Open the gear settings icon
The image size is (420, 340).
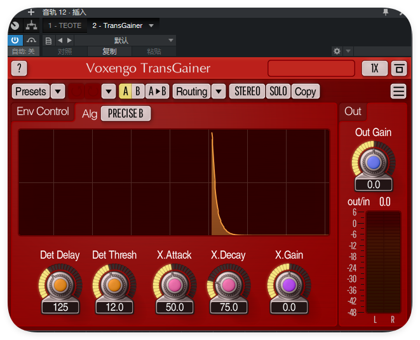pyautogui.click(x=337, y=51)
